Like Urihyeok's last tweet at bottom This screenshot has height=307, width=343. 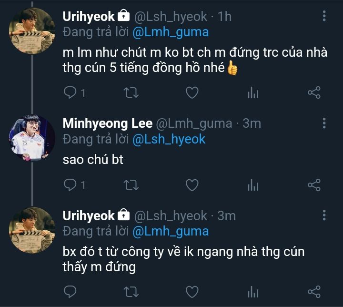[192, 291]
